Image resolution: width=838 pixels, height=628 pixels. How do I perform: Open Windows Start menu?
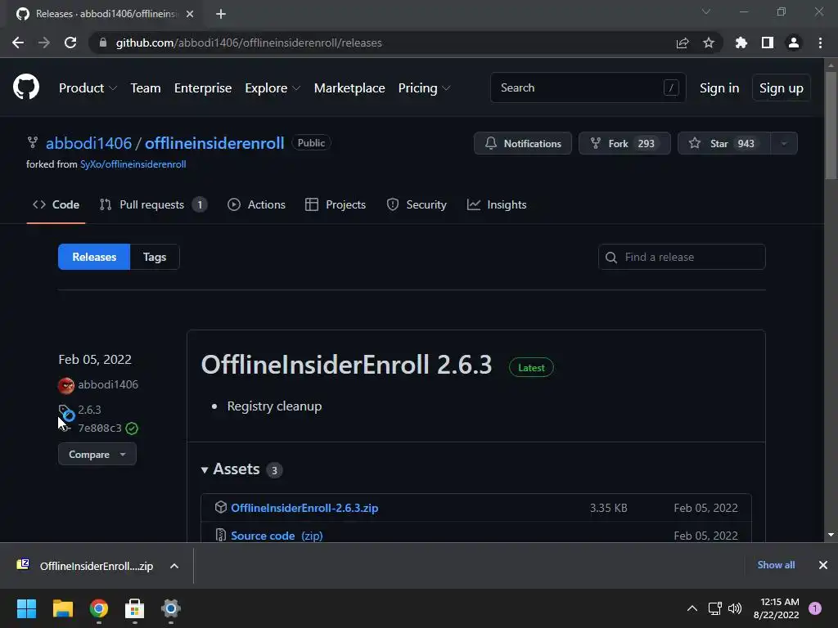(x=26, y=608)
